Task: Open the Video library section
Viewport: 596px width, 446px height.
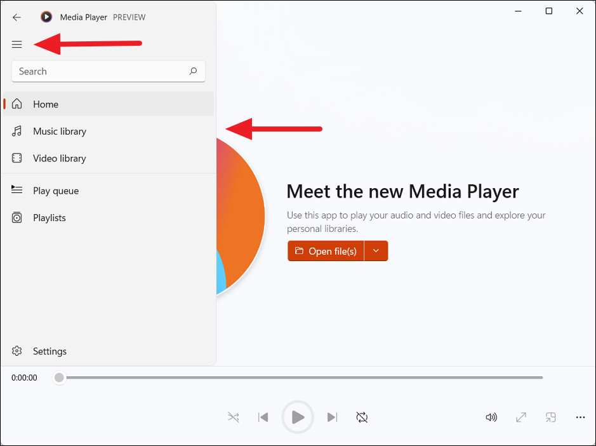Action: (x=109, y=158)
